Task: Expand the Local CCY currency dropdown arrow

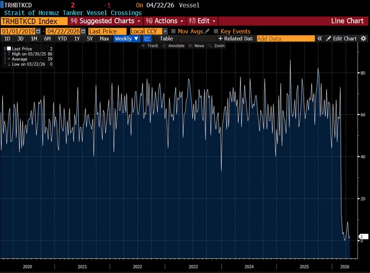Action: coord(165,31)
